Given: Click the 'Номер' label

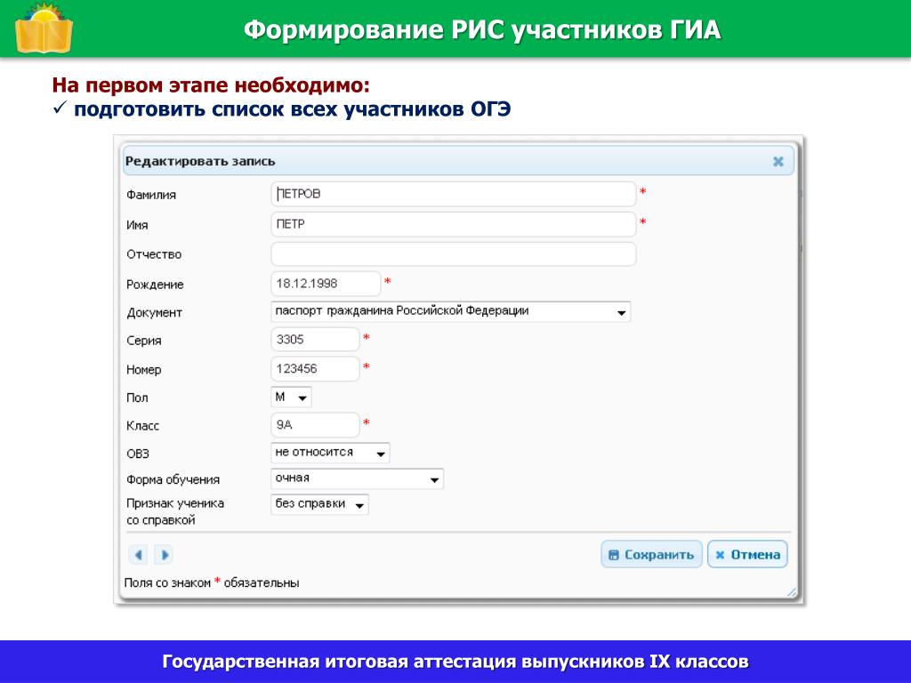Looking at the screenshot, I should click(143, 370).
